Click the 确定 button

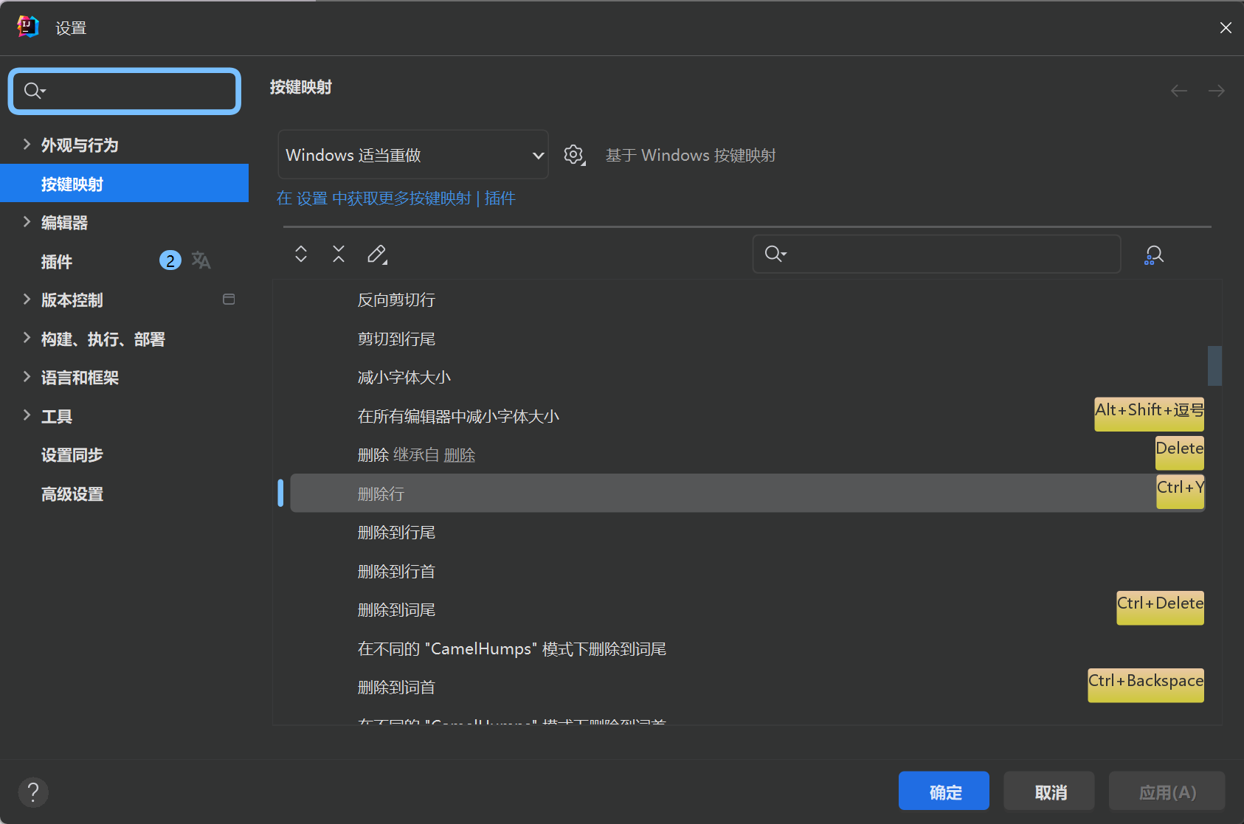(944, 791)
